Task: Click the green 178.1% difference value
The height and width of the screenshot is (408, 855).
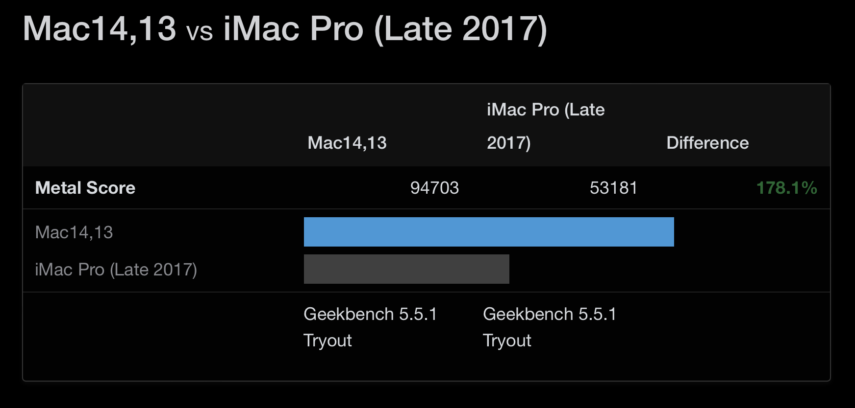Action: click(x=786, y=188)
